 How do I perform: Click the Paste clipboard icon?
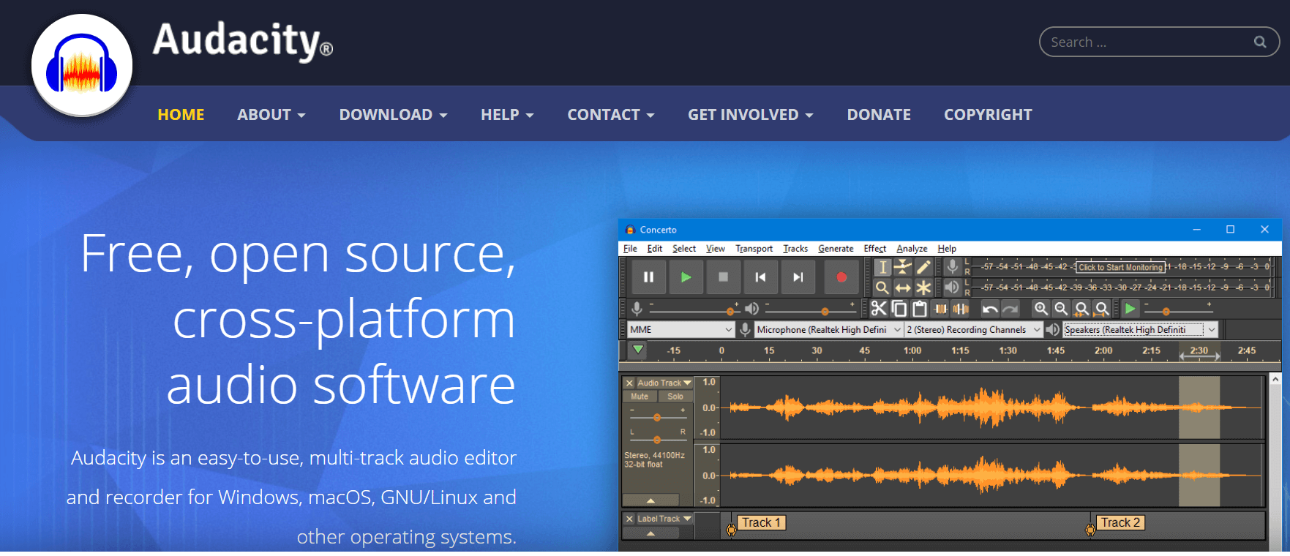[x=920, y=309]
